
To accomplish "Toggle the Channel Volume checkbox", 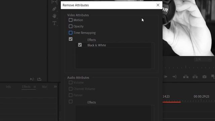I will pos(71,89).
